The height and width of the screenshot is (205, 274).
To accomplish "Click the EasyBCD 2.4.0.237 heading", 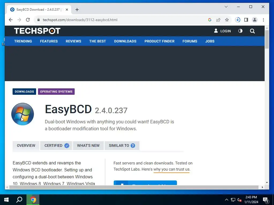I will pos(86,109).
